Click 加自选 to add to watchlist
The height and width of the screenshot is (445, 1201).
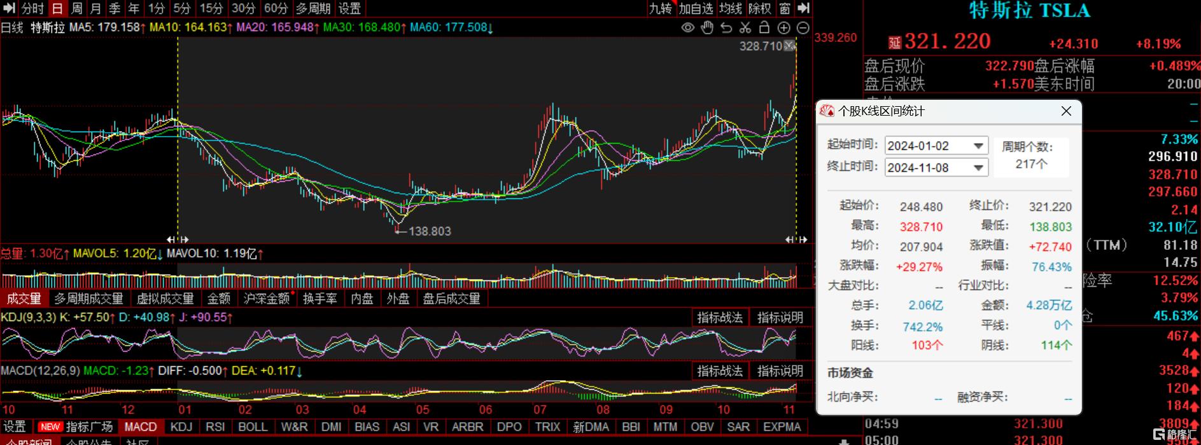pyautogui.click(x=696, y=8)
